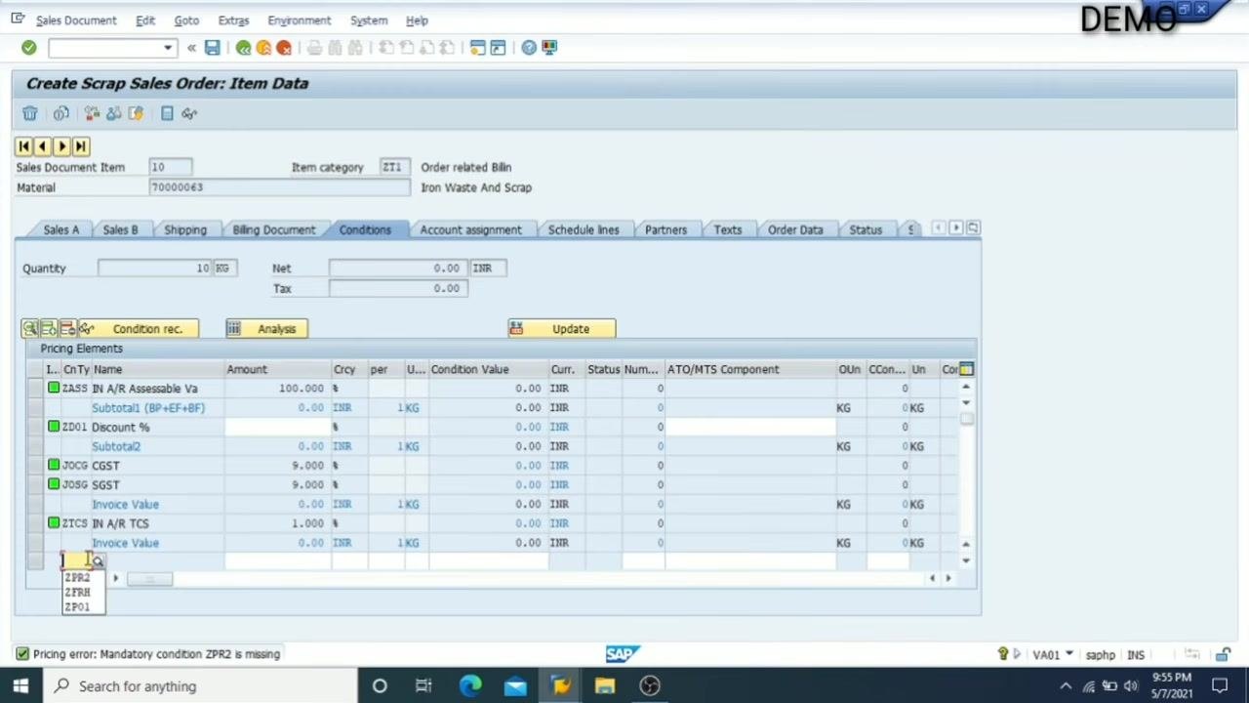Choose ZFRH from the condition type suggestions
Screen dimensions: 1249x703
[x=77, y=593]
